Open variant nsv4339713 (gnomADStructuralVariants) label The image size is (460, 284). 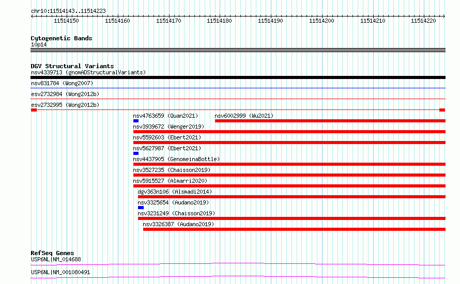[x=88, y=72]
